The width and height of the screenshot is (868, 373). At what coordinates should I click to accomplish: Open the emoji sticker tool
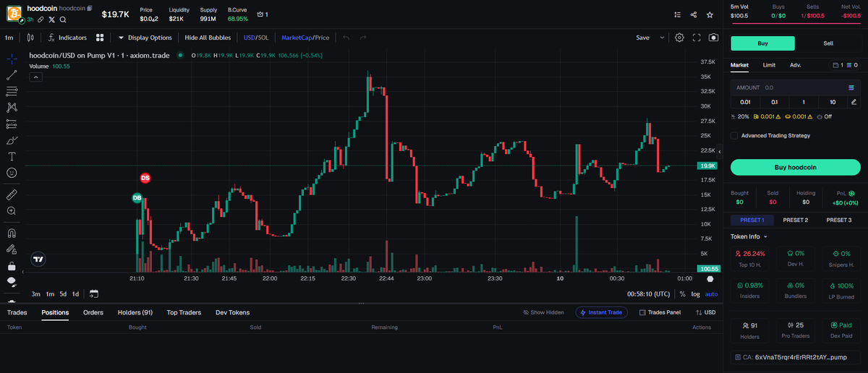[12, 173]
